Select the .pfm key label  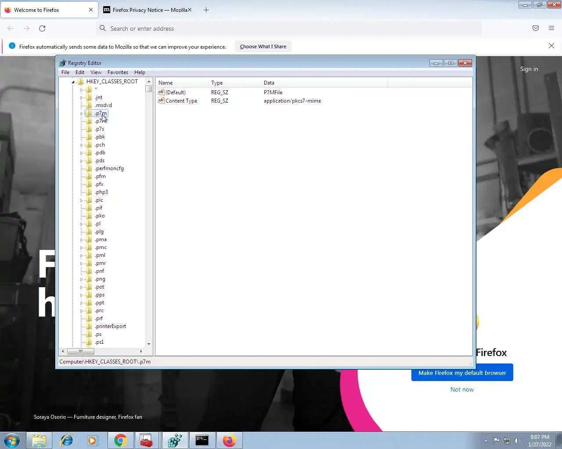click(x=101, y=176)
